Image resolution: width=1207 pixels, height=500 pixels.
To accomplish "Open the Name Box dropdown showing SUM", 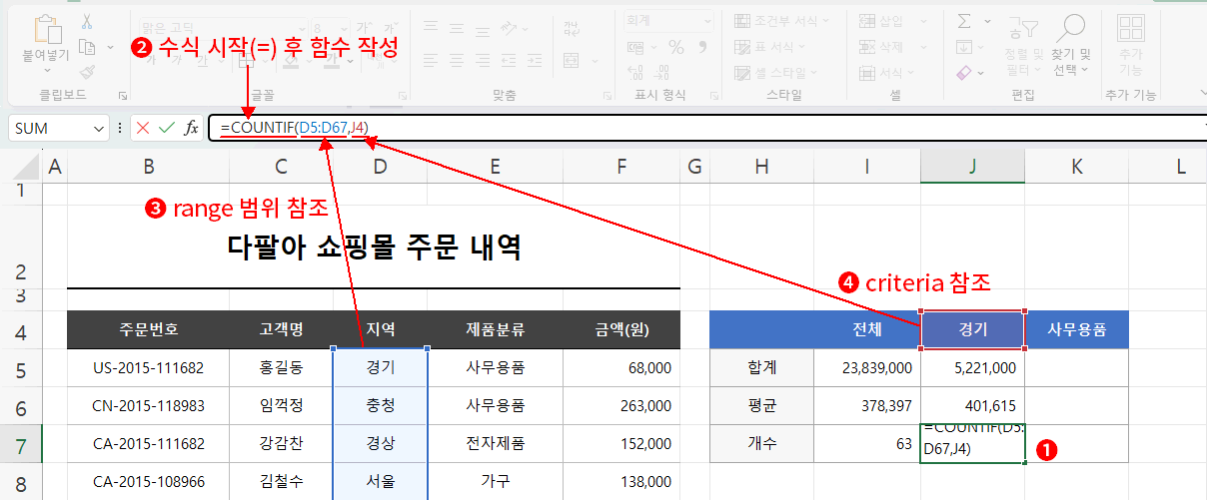I will tap(99, 128).
